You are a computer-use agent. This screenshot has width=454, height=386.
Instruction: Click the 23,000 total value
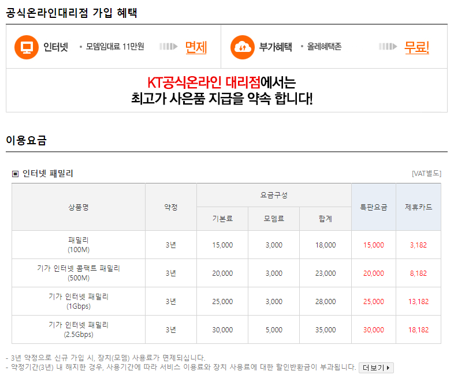pos(325,273)
